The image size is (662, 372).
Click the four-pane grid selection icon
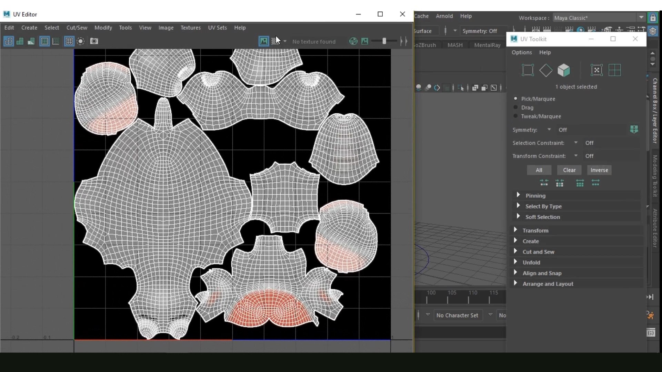click(615, 70)
